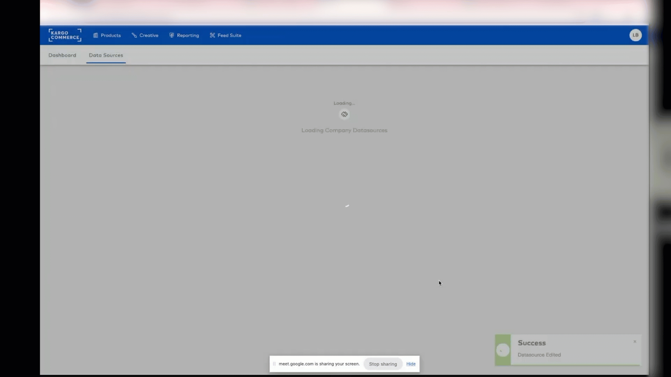
Task: Open the LB profile avatar
Action: coord(635,35)
